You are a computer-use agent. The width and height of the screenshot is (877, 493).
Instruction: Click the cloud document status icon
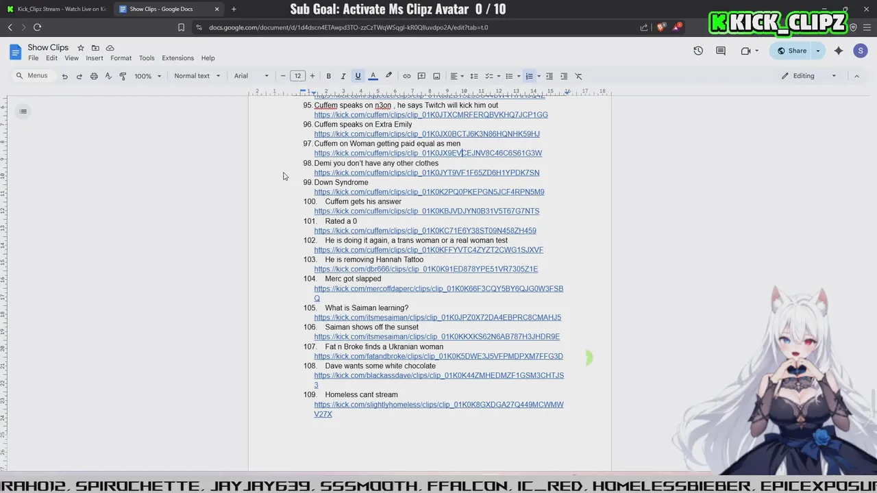coord(110,48)
